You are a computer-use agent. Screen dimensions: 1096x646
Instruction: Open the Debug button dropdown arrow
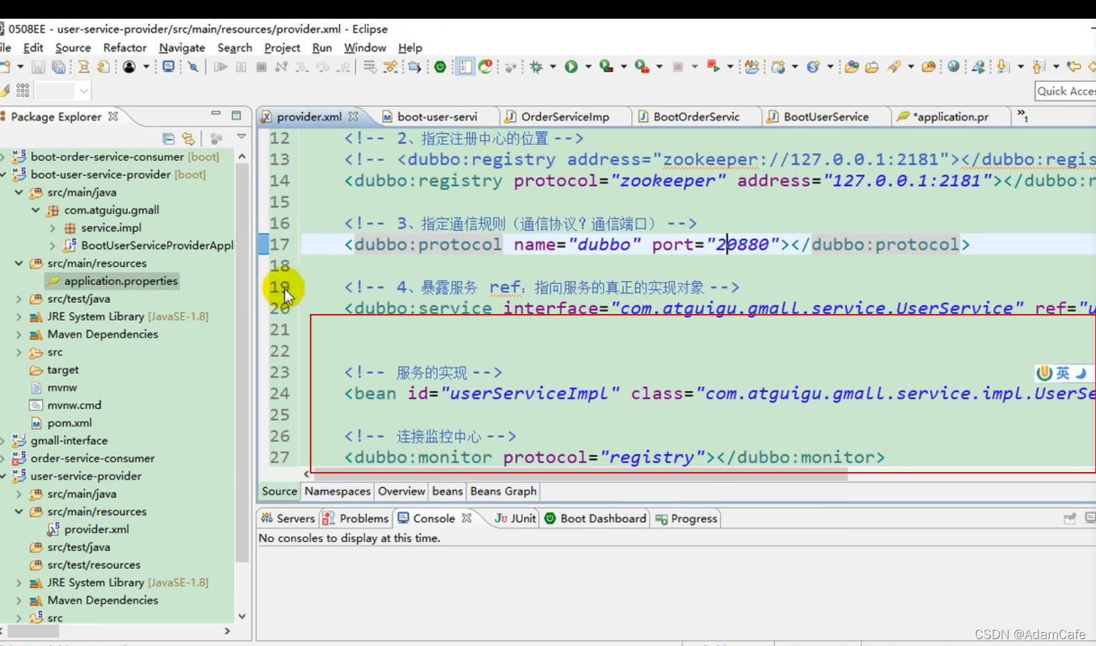click(553, 67)
